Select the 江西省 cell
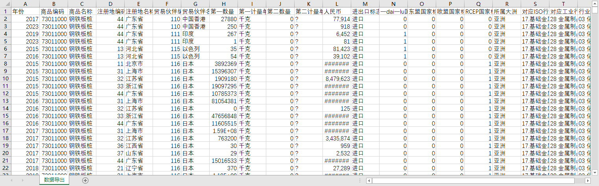Screen dimensions: 599x186 click(138, 146)
